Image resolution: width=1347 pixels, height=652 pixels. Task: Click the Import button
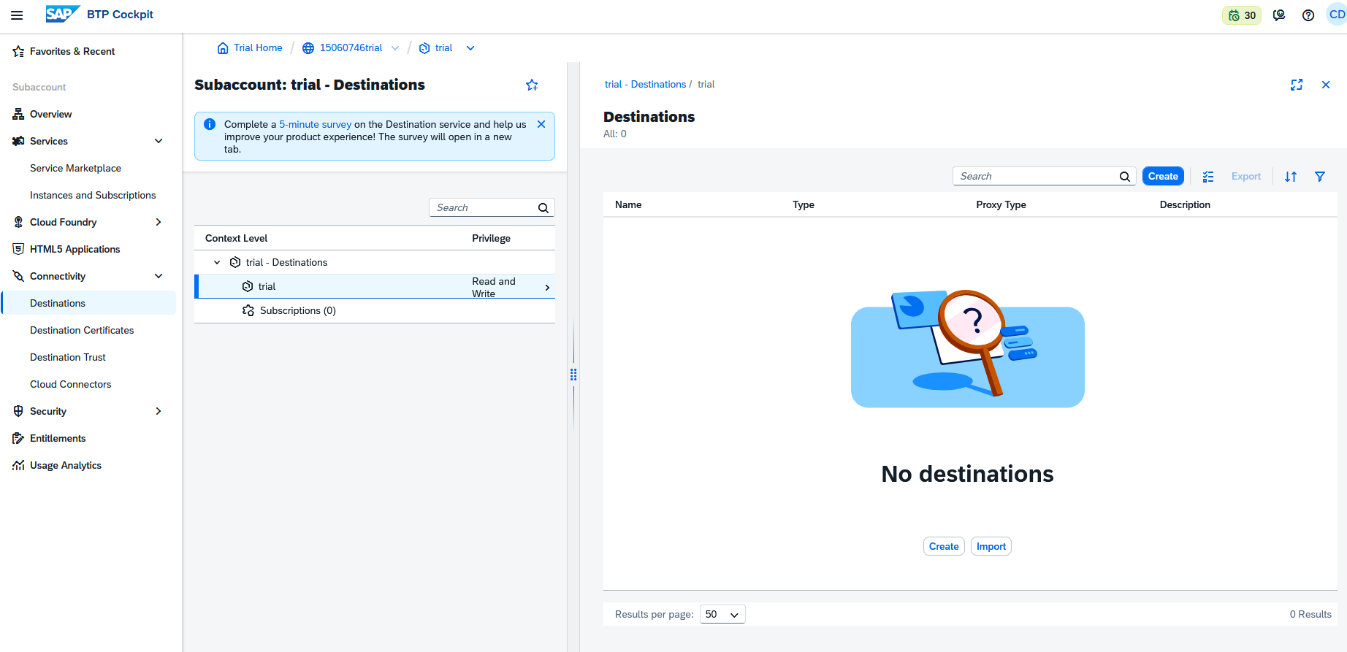(991, 546)
